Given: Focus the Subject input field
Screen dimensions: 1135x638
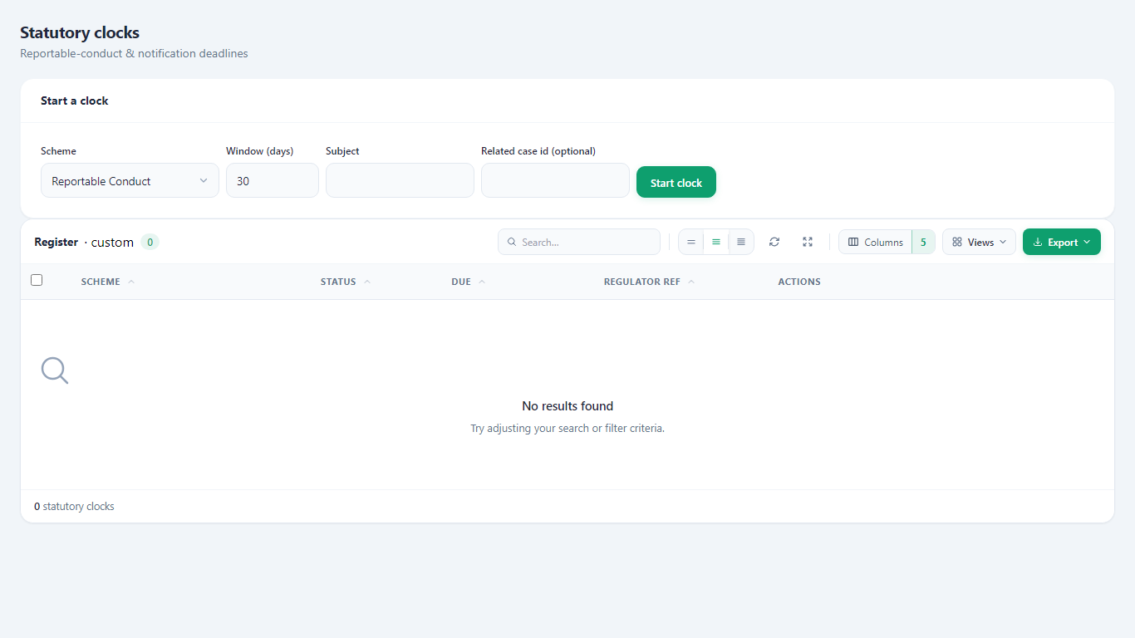Looking at the screenshot, I should click(x=400, y=180).
